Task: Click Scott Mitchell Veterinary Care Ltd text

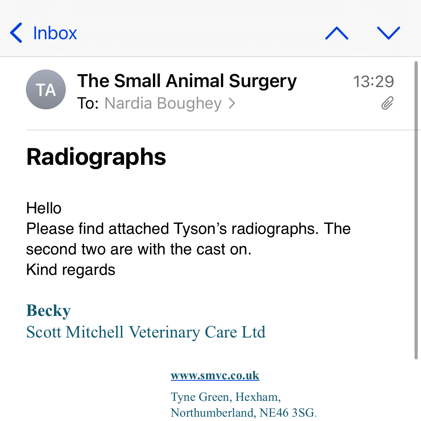Action: pyautogui.click(x=146, y=332)
